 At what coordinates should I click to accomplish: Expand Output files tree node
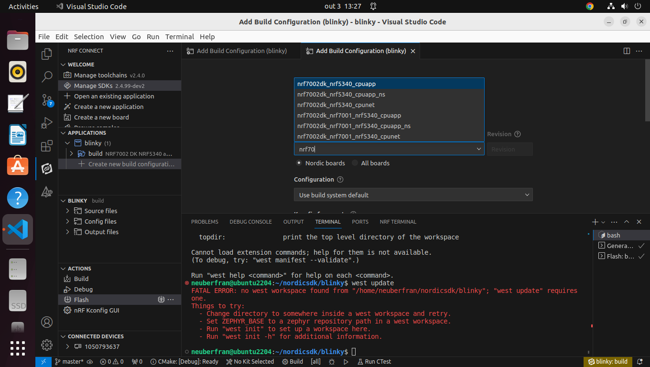coord(67,232)
